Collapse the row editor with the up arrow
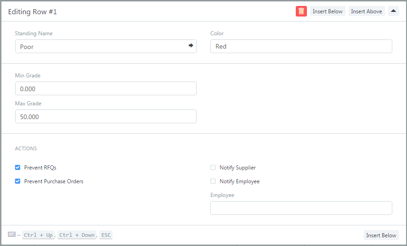Screen dimensions: 407x246 point(393,11)
